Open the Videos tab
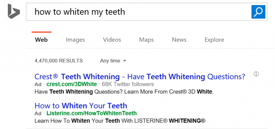 112,40
